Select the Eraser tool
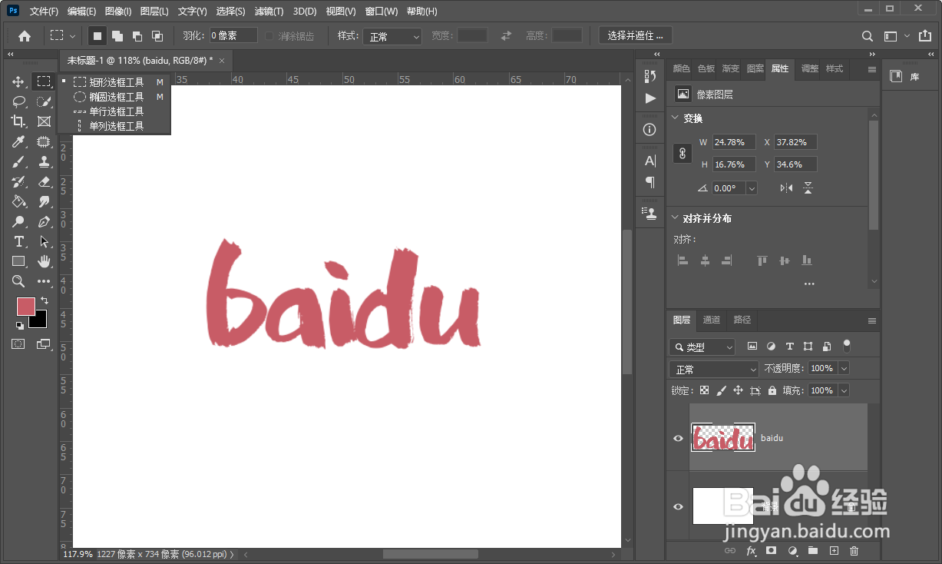942x564 pixels. tap(44, 181)
